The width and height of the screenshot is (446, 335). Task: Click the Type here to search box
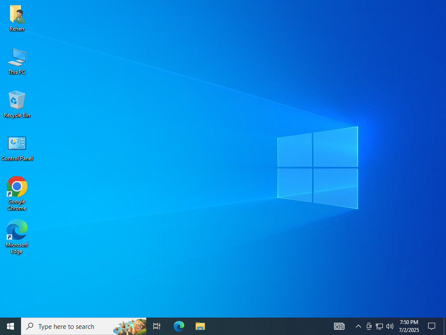84,326
